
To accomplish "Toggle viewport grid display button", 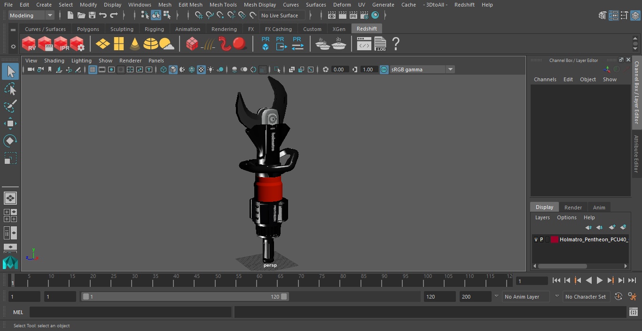I will click(93, 69).
